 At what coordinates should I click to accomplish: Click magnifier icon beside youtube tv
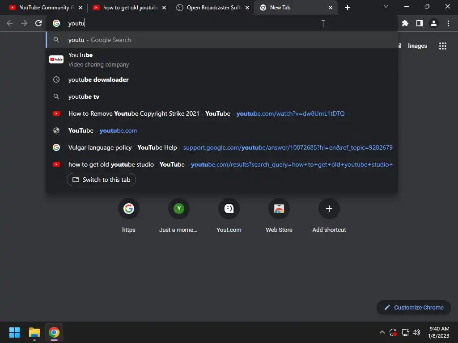56,96
